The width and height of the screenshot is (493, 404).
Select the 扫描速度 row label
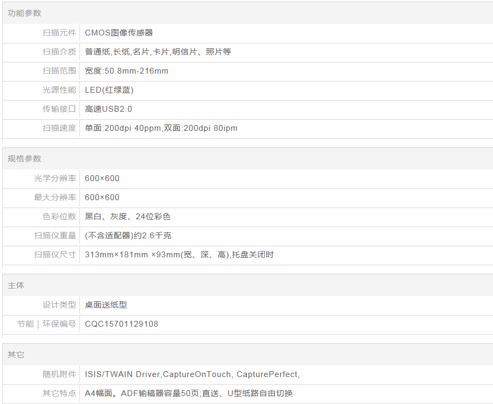59,128
